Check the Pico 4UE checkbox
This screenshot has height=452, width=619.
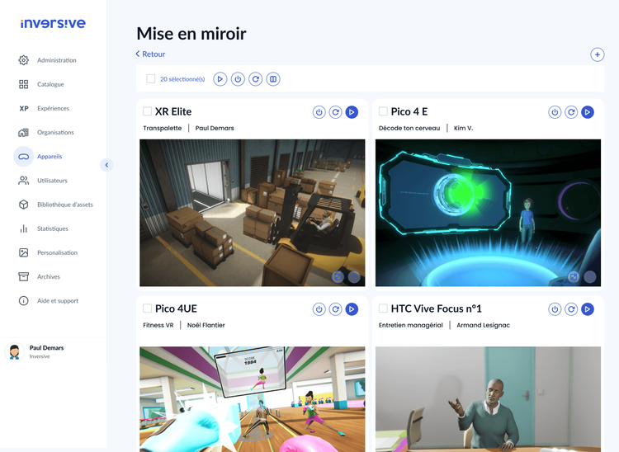coord(147,308)
